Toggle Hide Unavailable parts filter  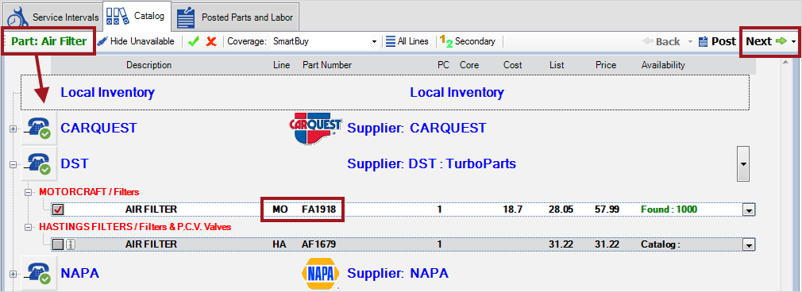point(136,41)
